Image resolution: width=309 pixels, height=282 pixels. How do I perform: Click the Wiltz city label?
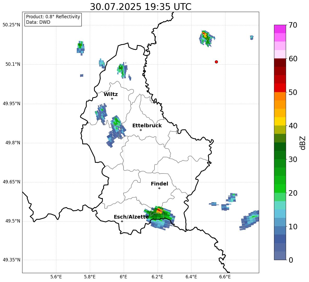[x=111, y=94]
